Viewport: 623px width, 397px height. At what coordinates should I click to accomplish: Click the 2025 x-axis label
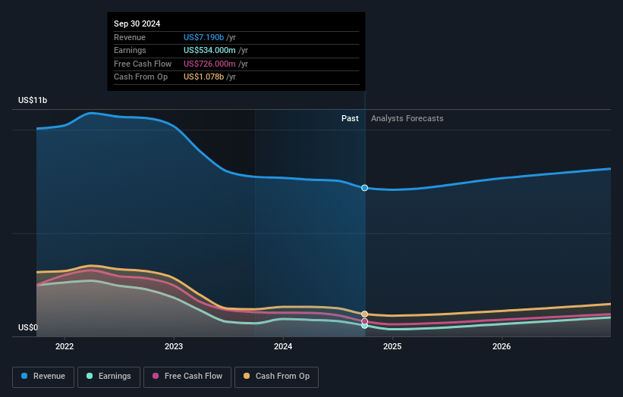point(392,347)
